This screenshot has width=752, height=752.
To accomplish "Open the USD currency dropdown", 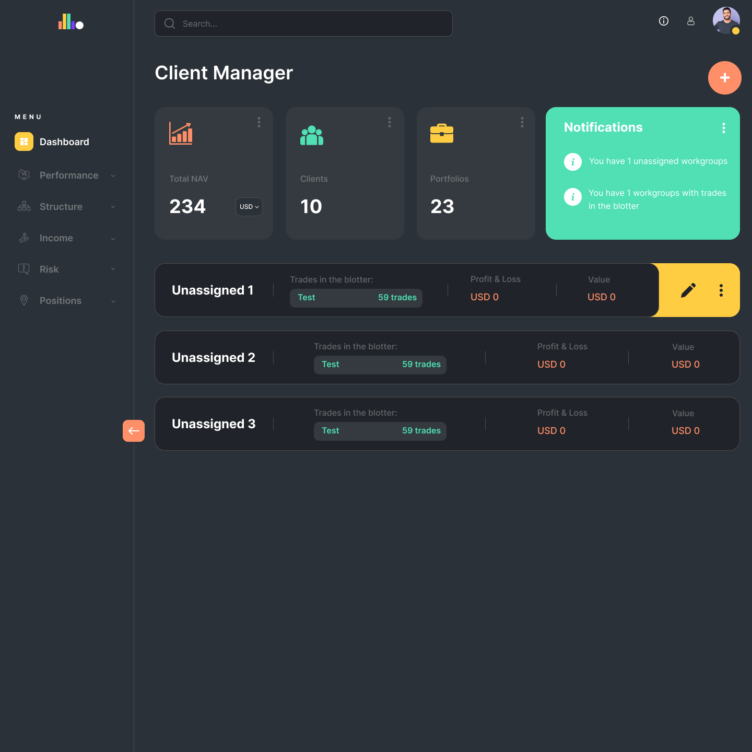I will pyautogui.click(x=249, y=207).
